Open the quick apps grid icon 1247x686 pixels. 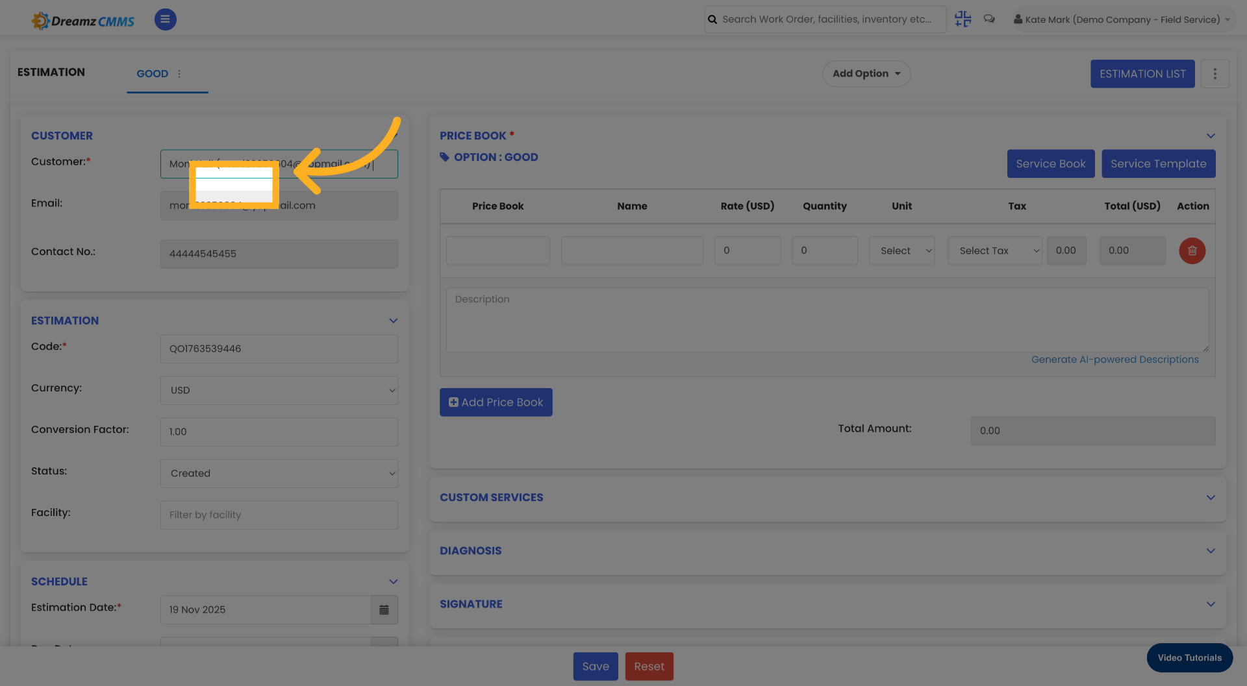[963, 19]
